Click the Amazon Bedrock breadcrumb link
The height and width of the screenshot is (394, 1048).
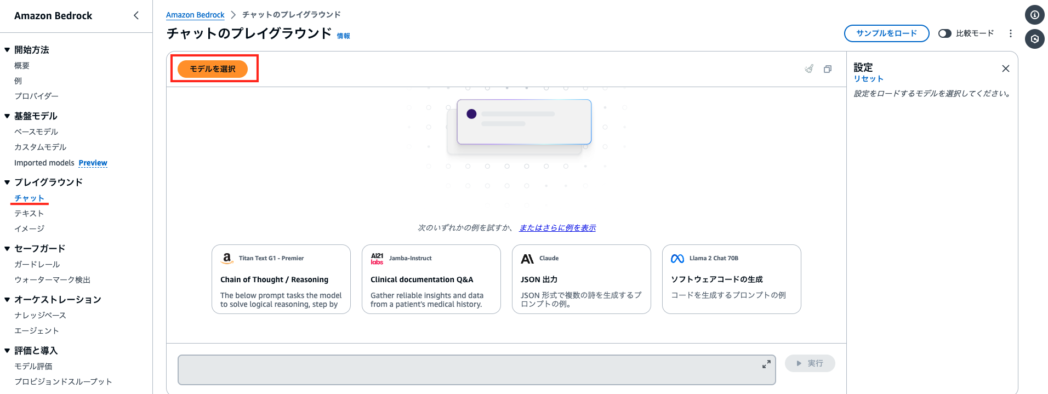[x=195, y=15]
